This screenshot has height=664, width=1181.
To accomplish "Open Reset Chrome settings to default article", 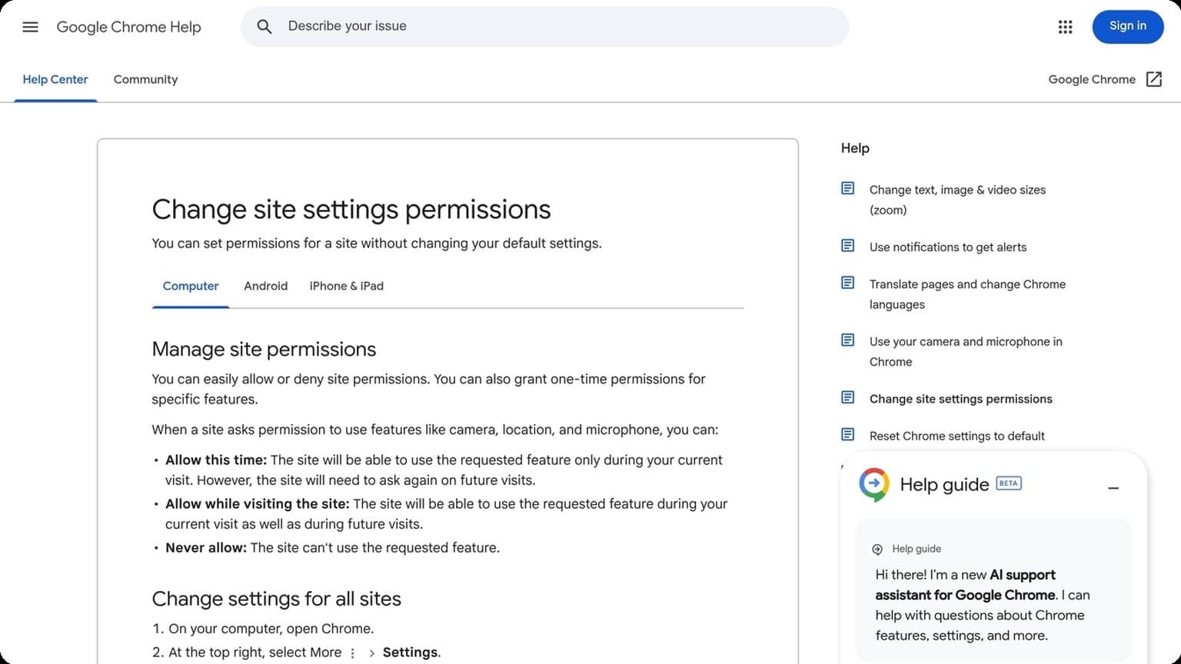I will [x=957, y=436].
